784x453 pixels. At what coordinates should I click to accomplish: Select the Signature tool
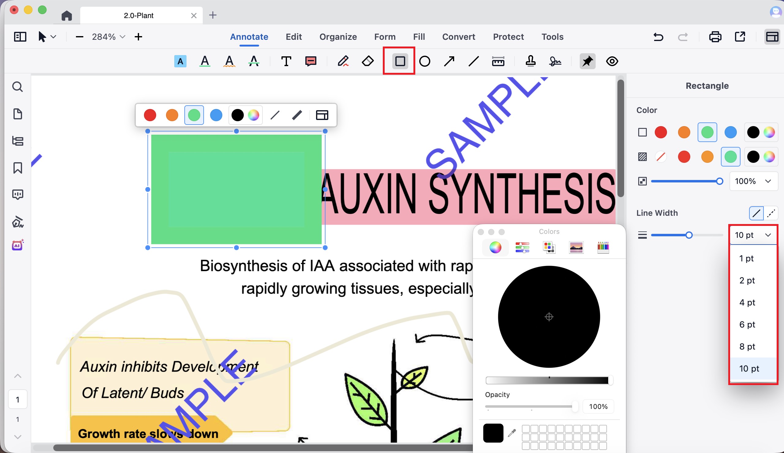(555, 61)
